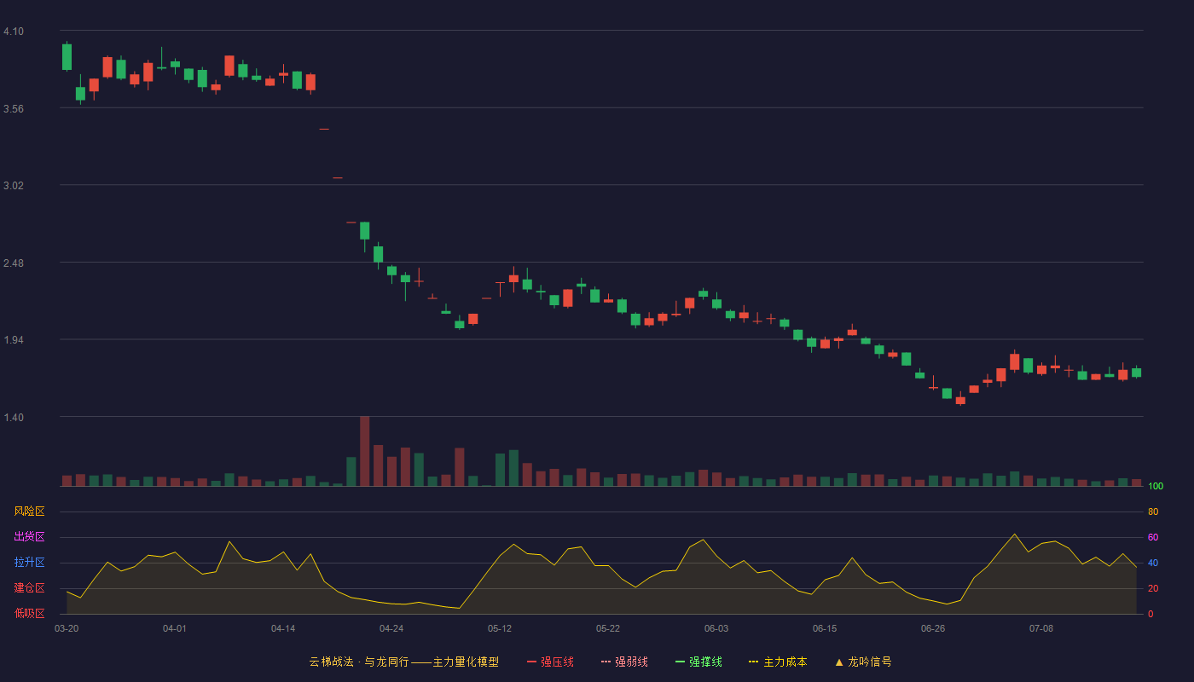This screenshot has width=1194, height=682.
Task: Toggle the 主力成本 legend entry
Action: [778, 662]
